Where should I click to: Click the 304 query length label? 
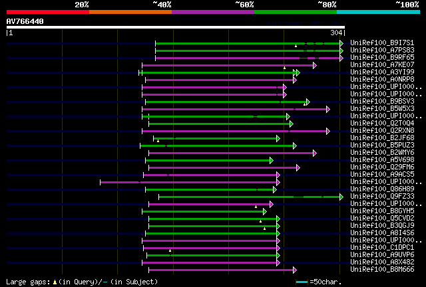click(x=336, y=33)
